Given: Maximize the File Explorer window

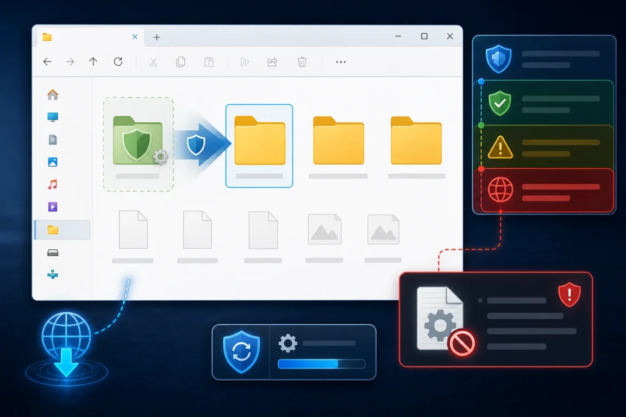Looking at the screenshot, I should [424, 36].
